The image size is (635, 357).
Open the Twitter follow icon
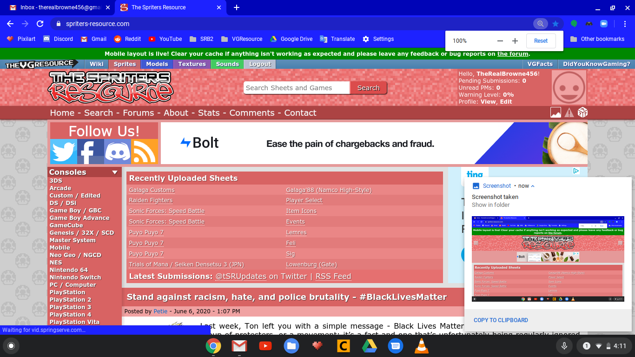point(64,152)
